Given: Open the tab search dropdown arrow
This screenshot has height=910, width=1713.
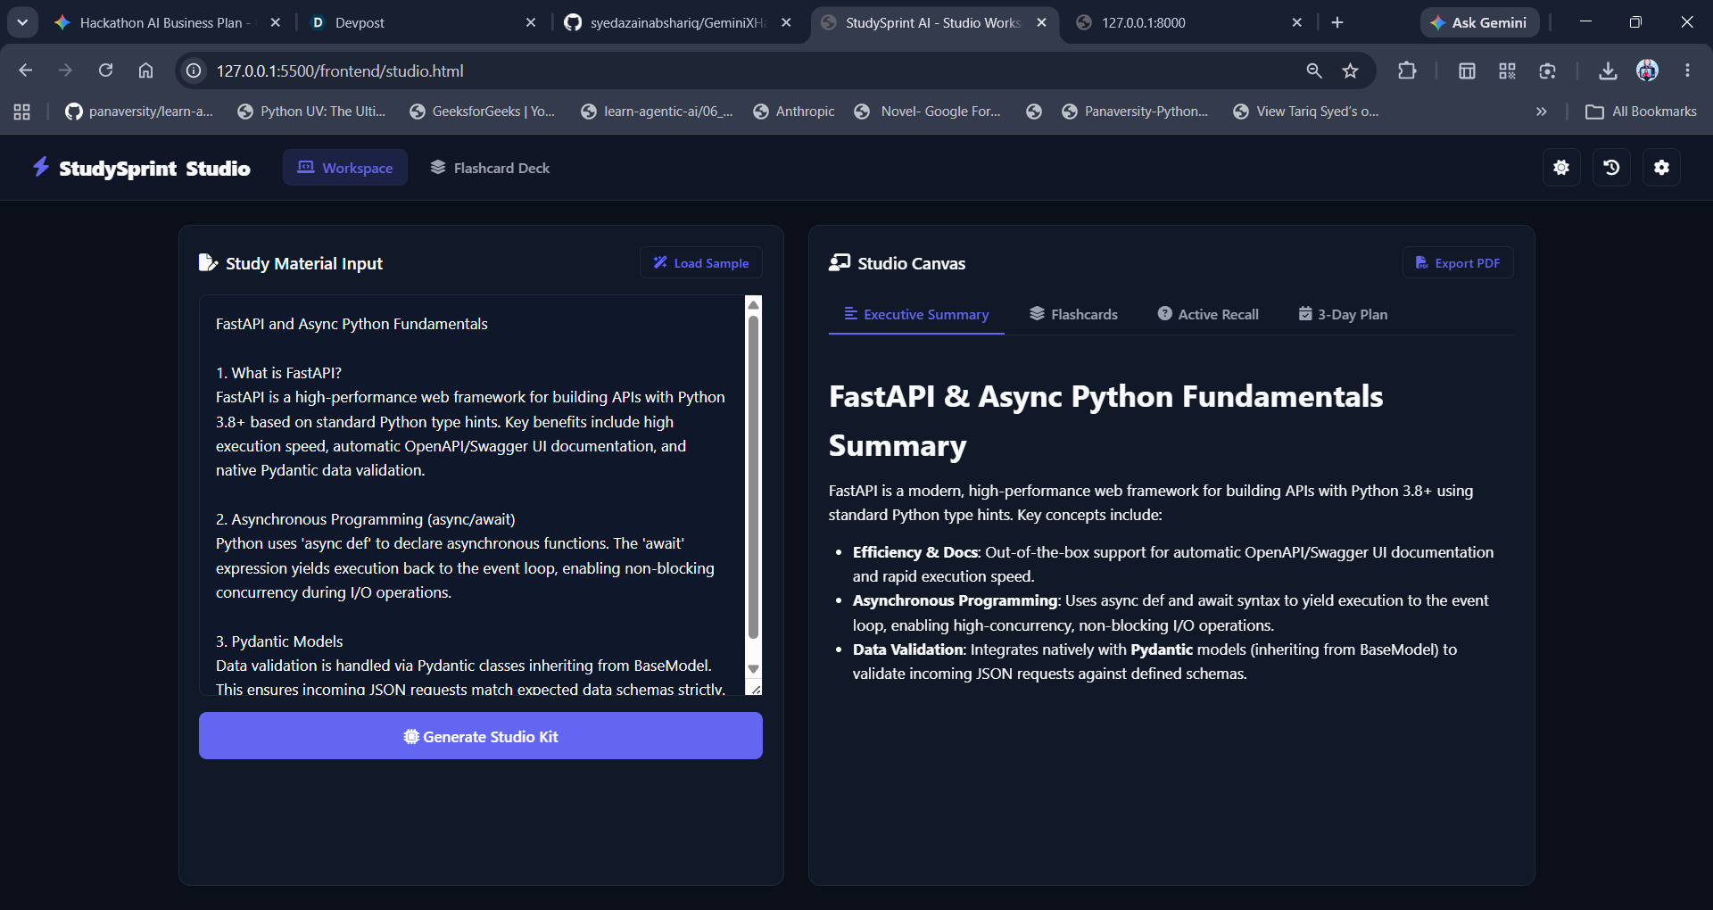Looking at the screenshot, I should [x=22, y=22].
